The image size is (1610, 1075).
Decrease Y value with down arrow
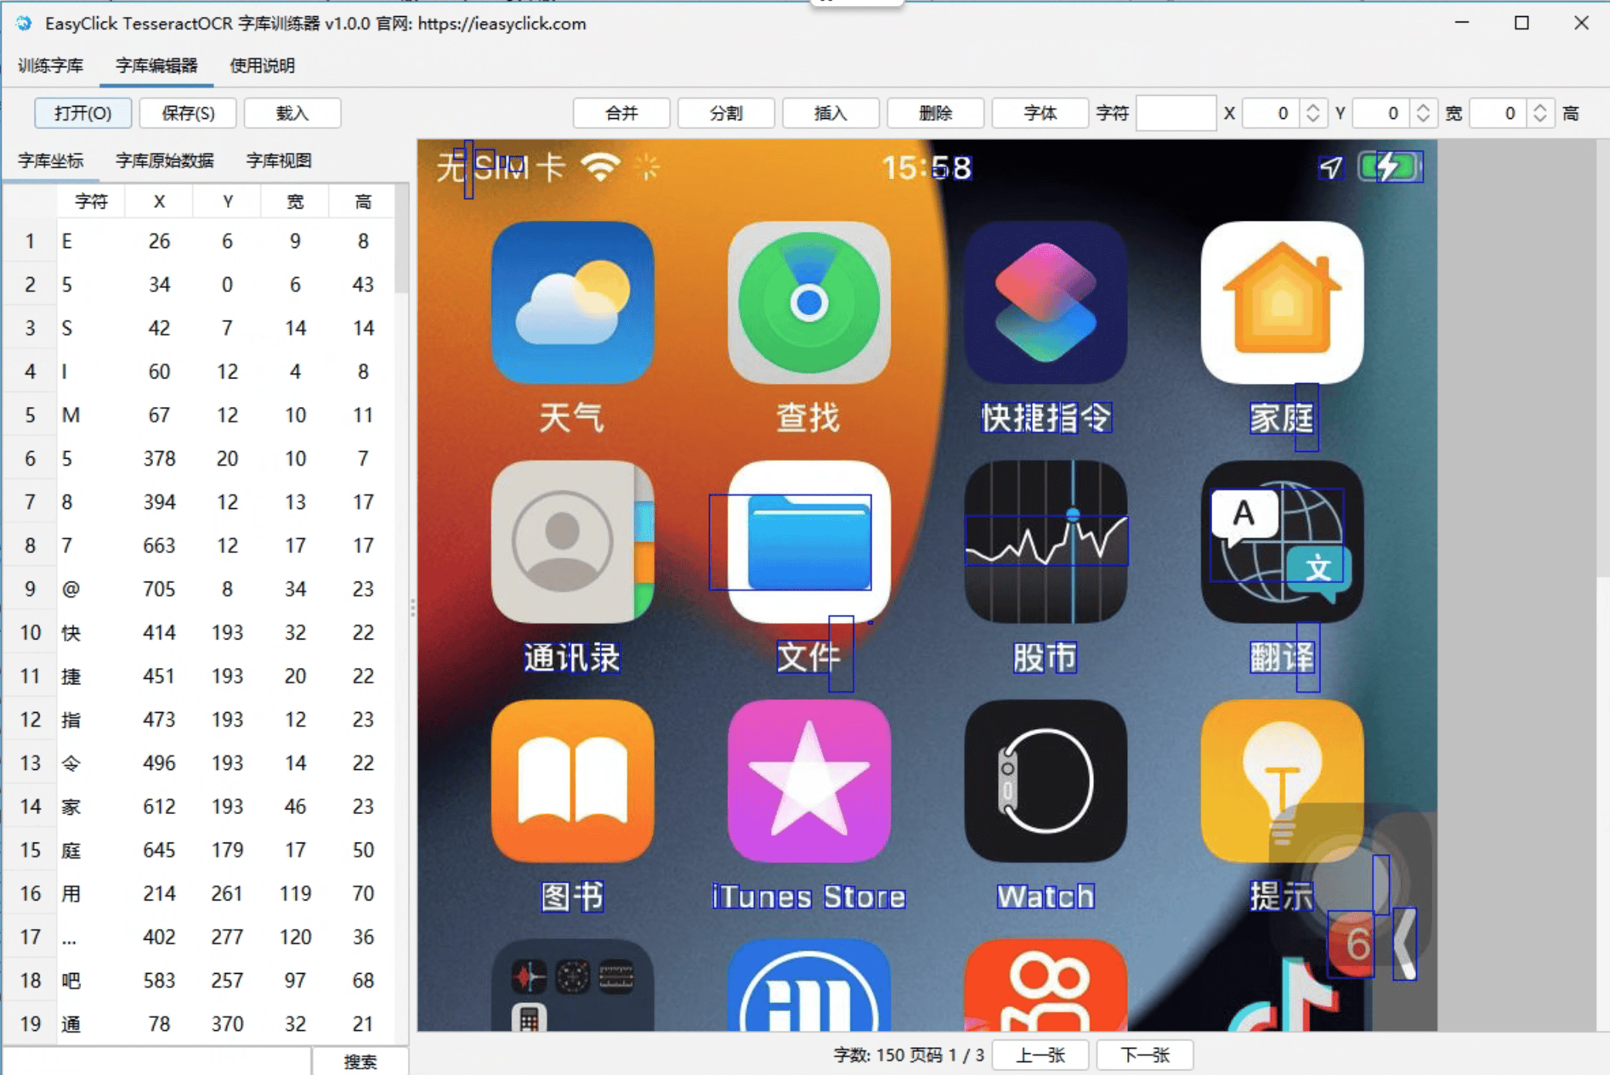point(1423,120)
